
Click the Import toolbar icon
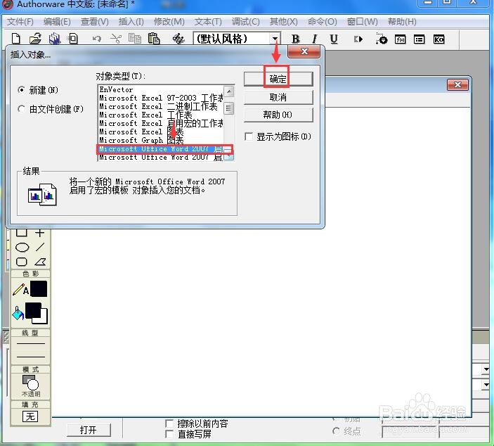[x=73, y=39]
